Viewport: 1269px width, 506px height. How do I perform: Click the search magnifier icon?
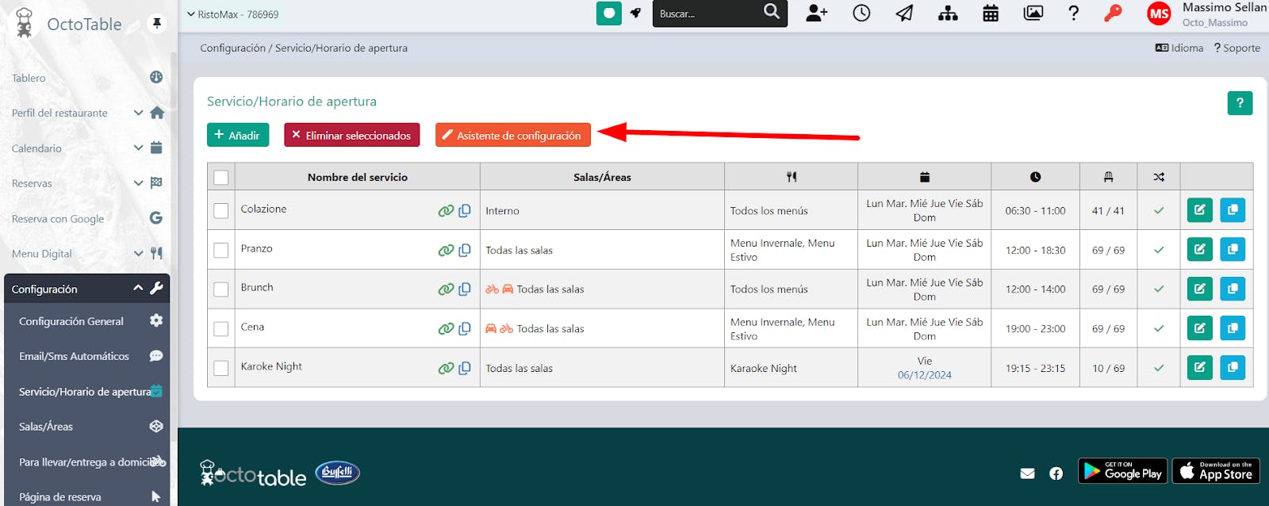772,11
